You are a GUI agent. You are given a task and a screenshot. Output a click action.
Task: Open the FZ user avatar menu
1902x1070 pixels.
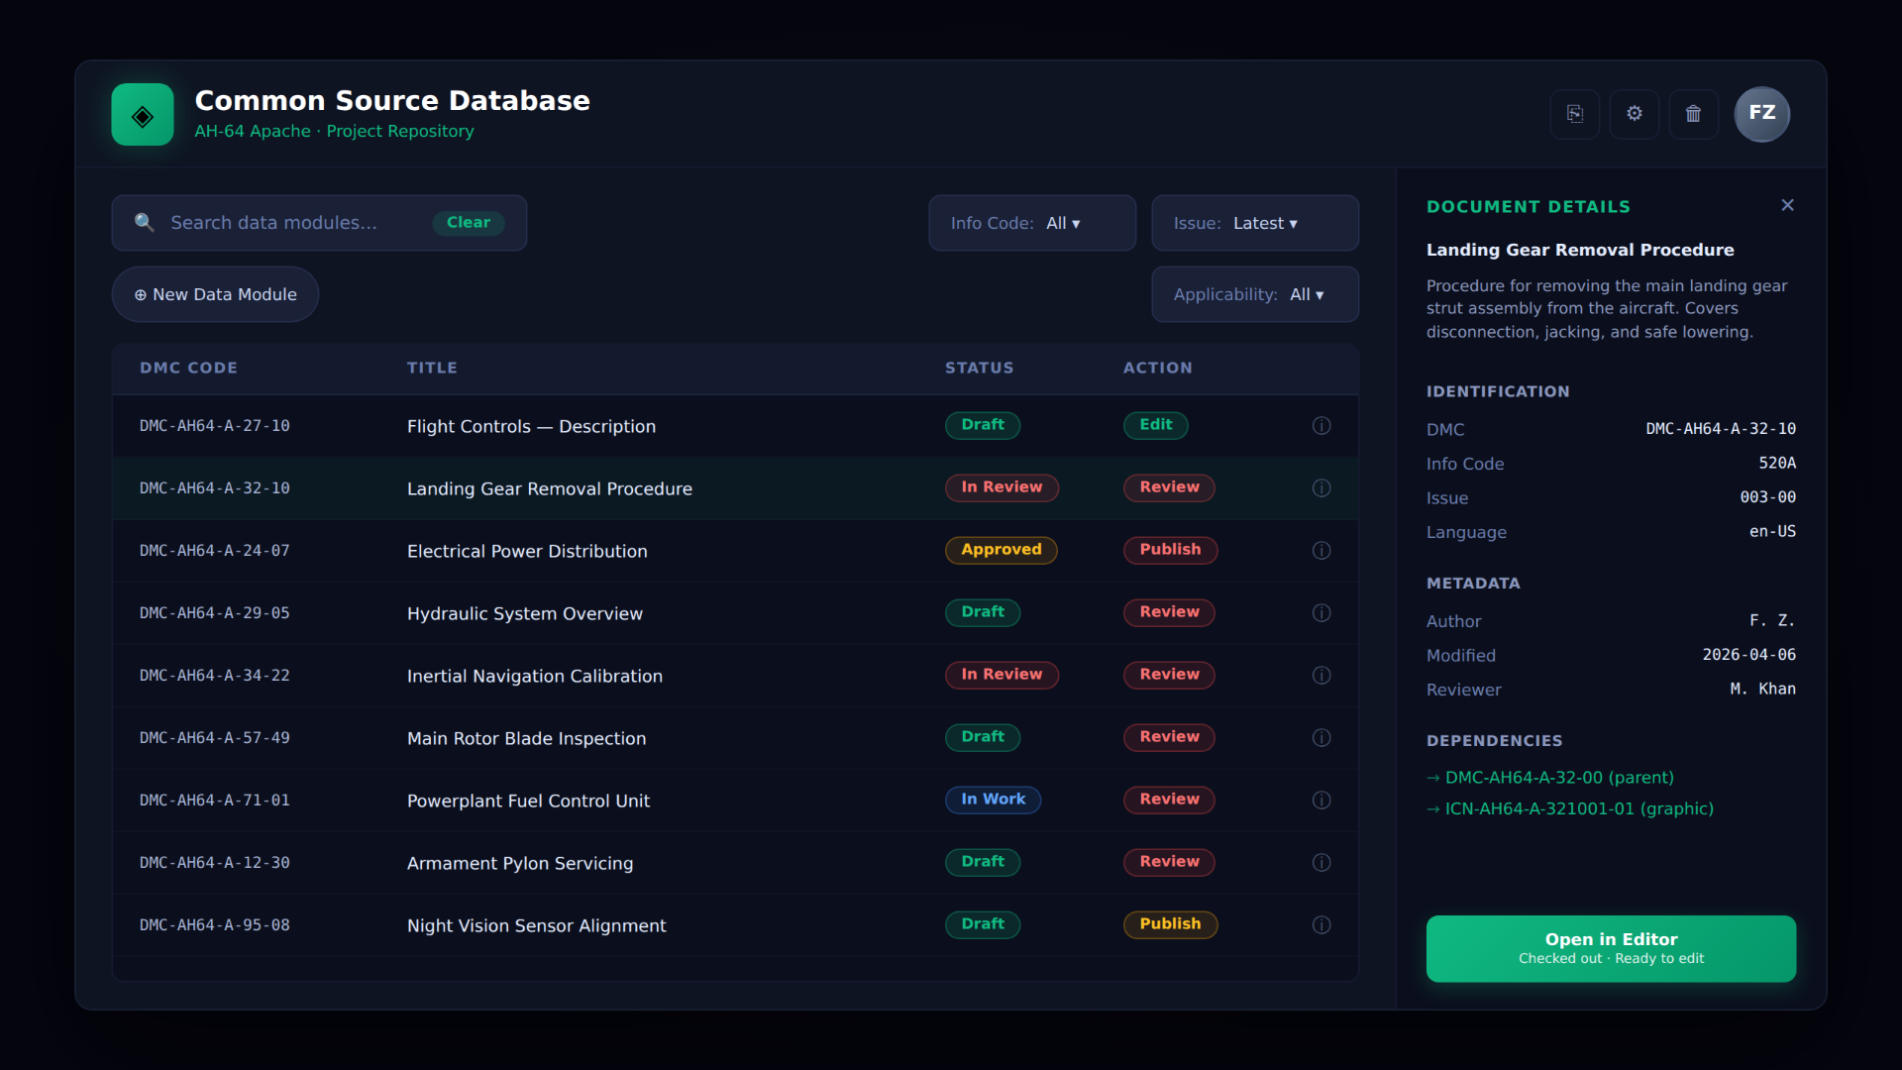[1762, 114]
